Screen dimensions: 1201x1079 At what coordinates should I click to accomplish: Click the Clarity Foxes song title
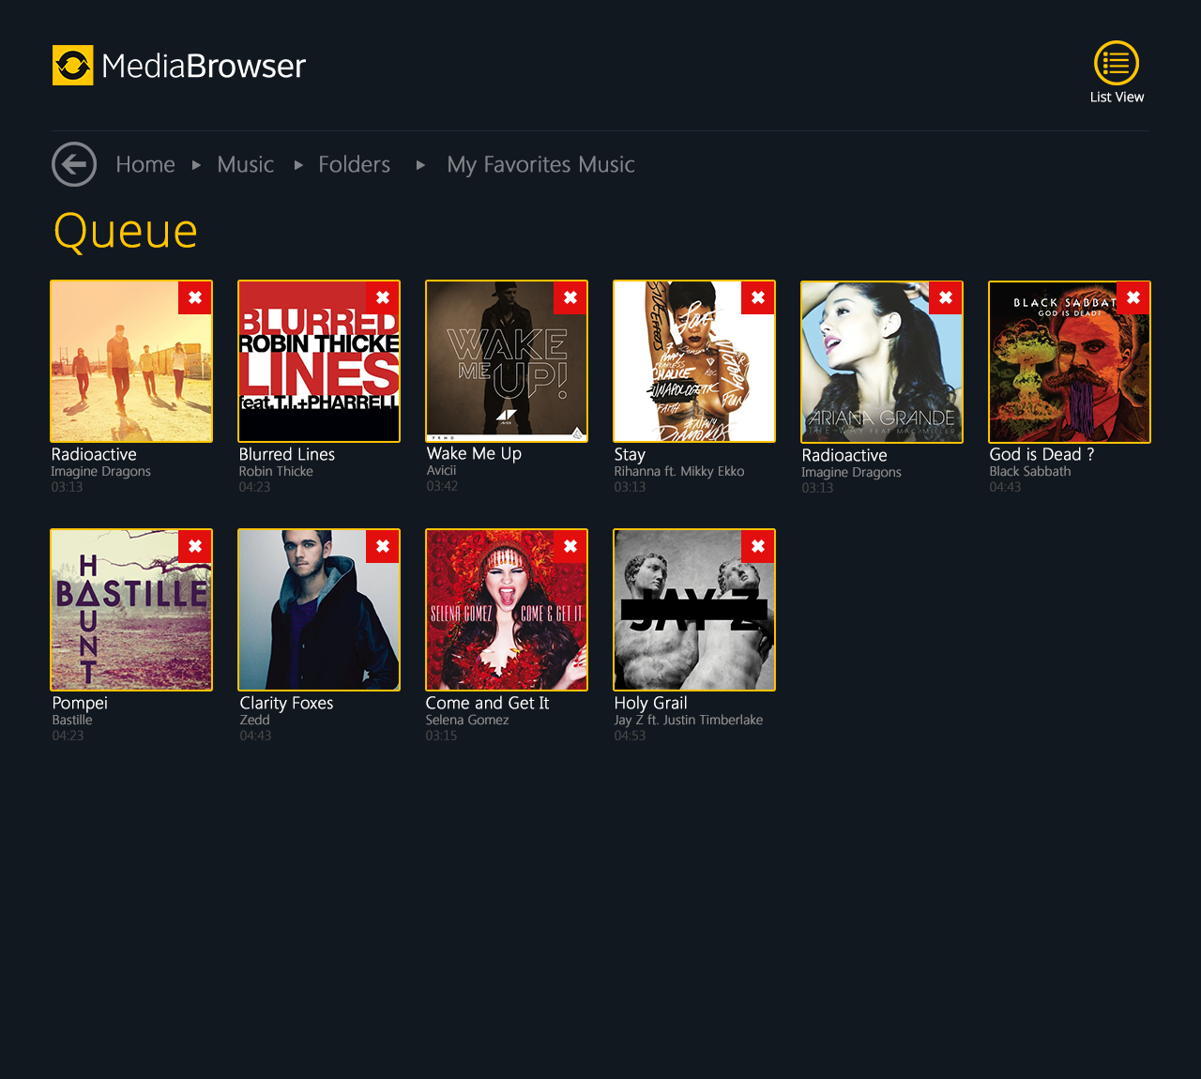pos(286,703)
